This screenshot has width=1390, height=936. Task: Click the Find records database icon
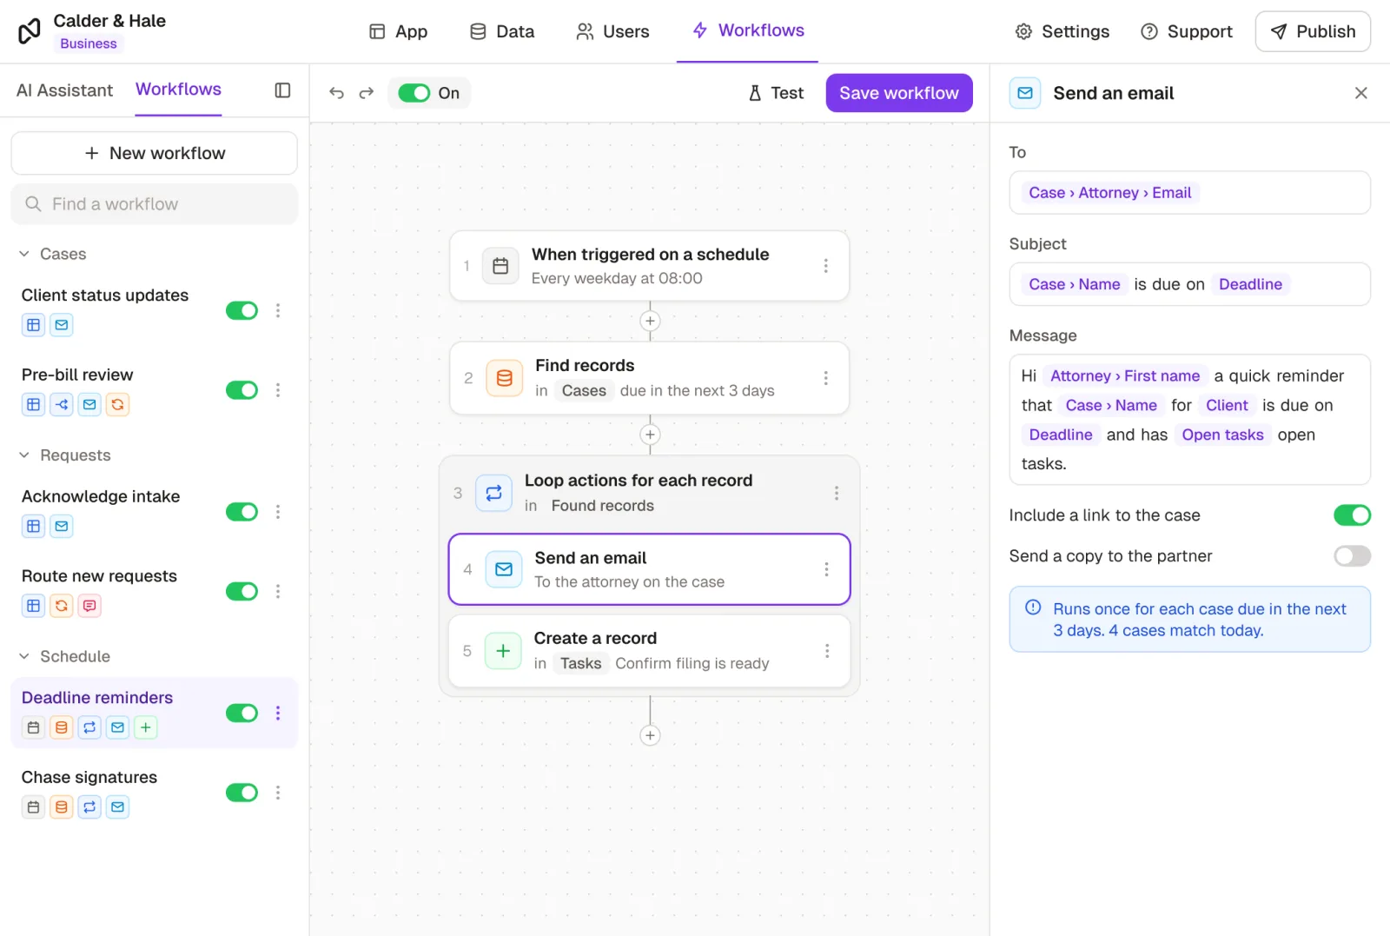tap(504, 378)
